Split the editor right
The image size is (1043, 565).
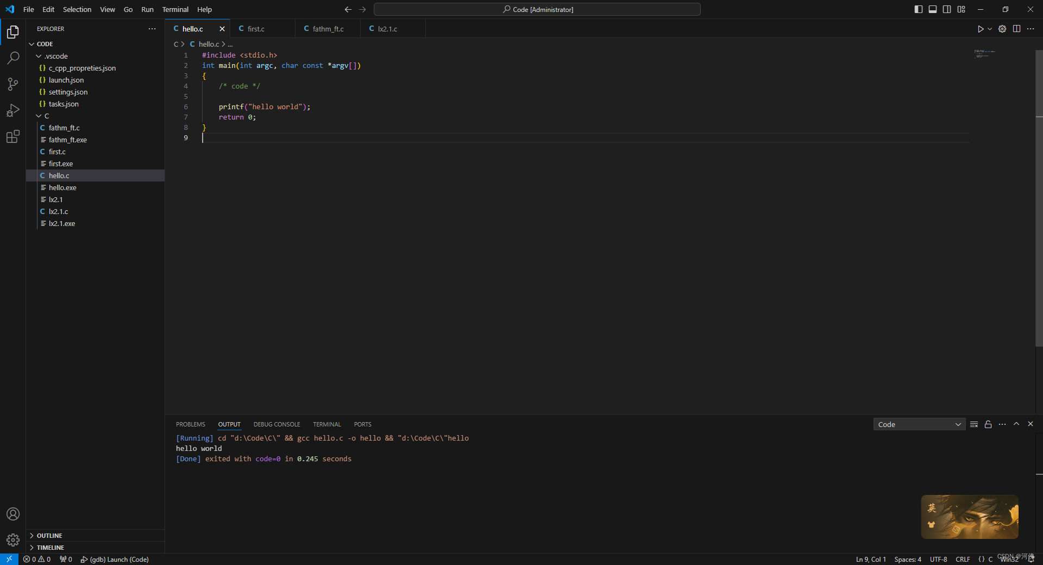pos(1016,29)
